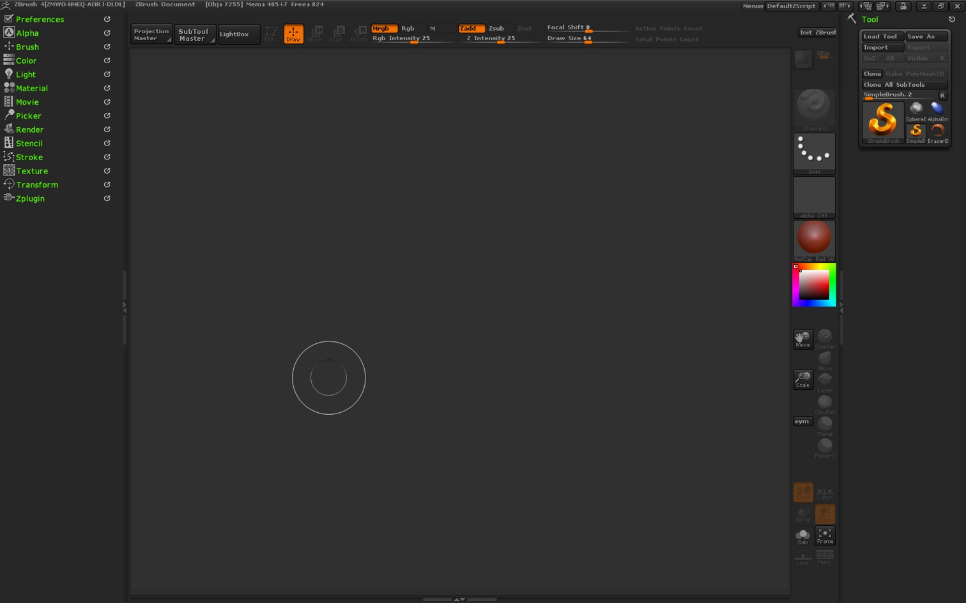The image size is (966, 603).
Task: Select the AlphaBrush tool icon
Action: pyautogui.click(x=938, y=112)
